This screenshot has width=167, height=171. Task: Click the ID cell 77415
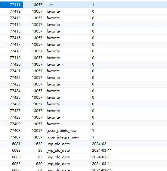point(11,31)
